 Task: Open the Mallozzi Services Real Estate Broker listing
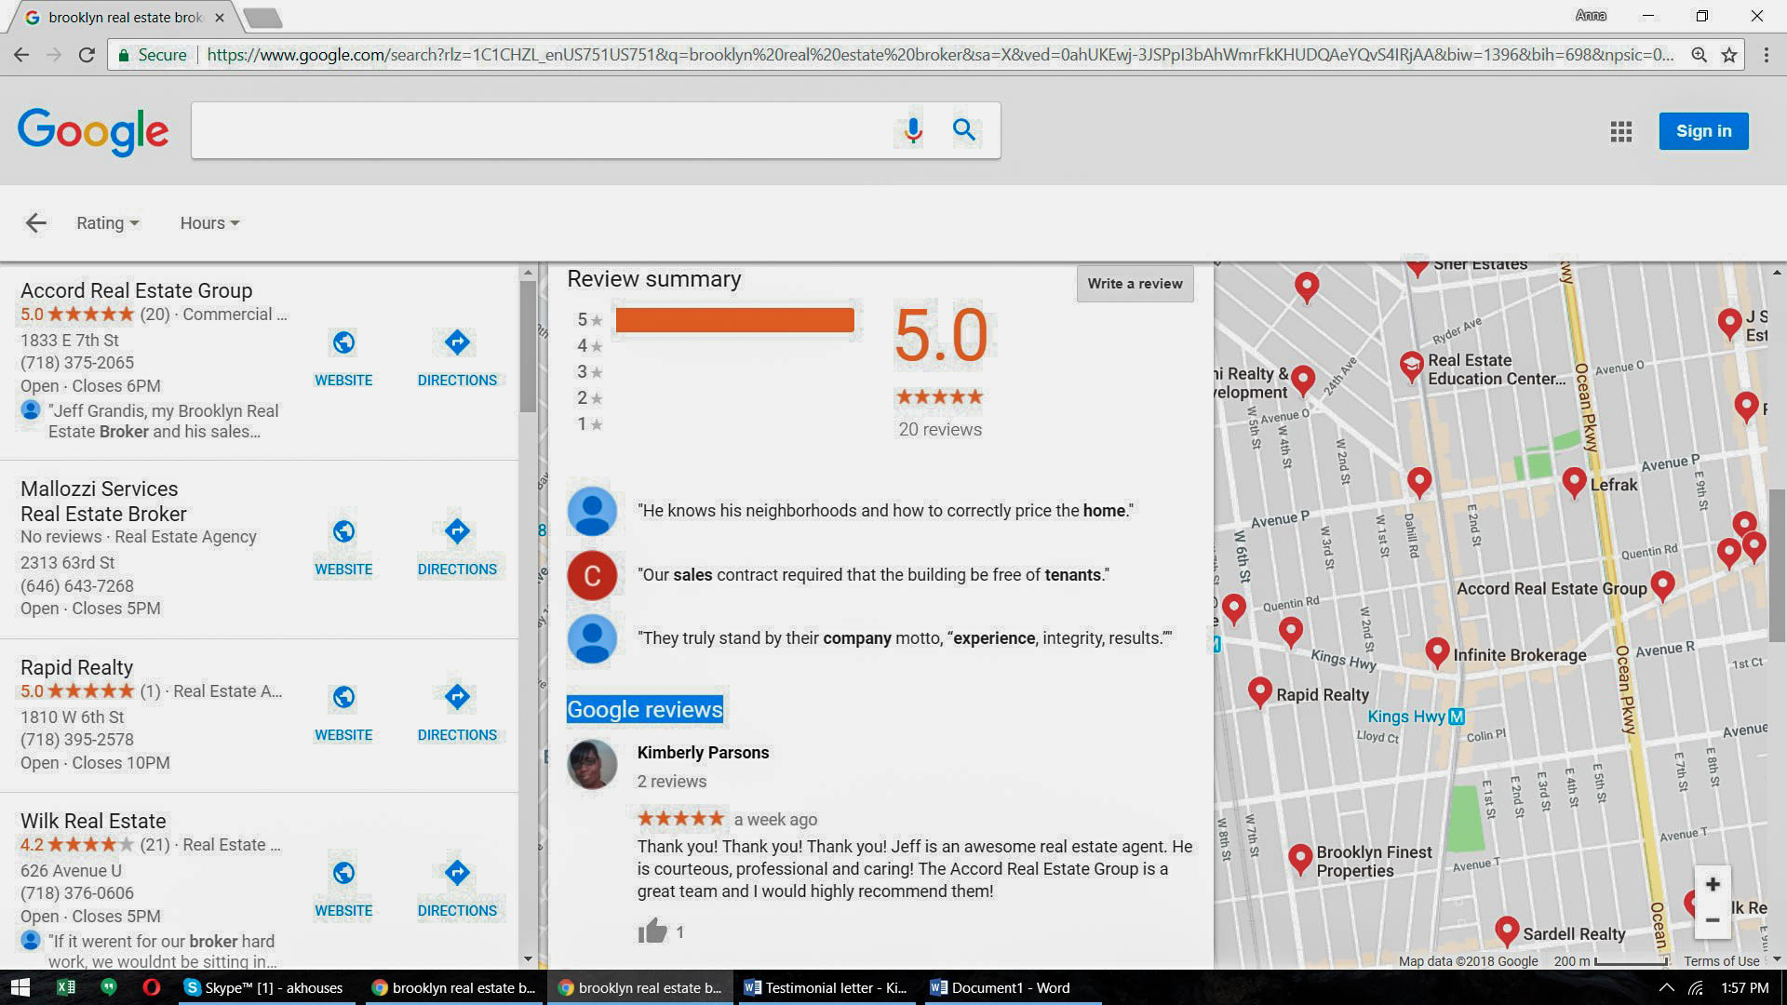pos(103,502)
